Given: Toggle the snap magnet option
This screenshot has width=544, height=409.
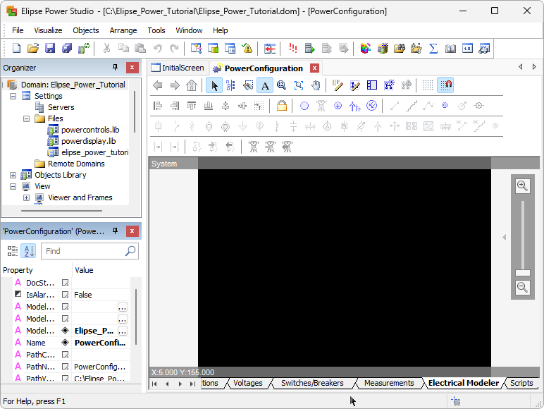Looking at the screenshot, I should [x=445, y=85].
